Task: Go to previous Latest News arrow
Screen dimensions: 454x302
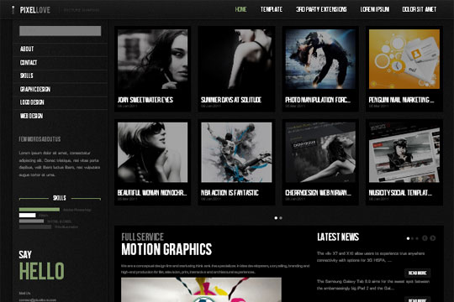Action: coord(425,238)
